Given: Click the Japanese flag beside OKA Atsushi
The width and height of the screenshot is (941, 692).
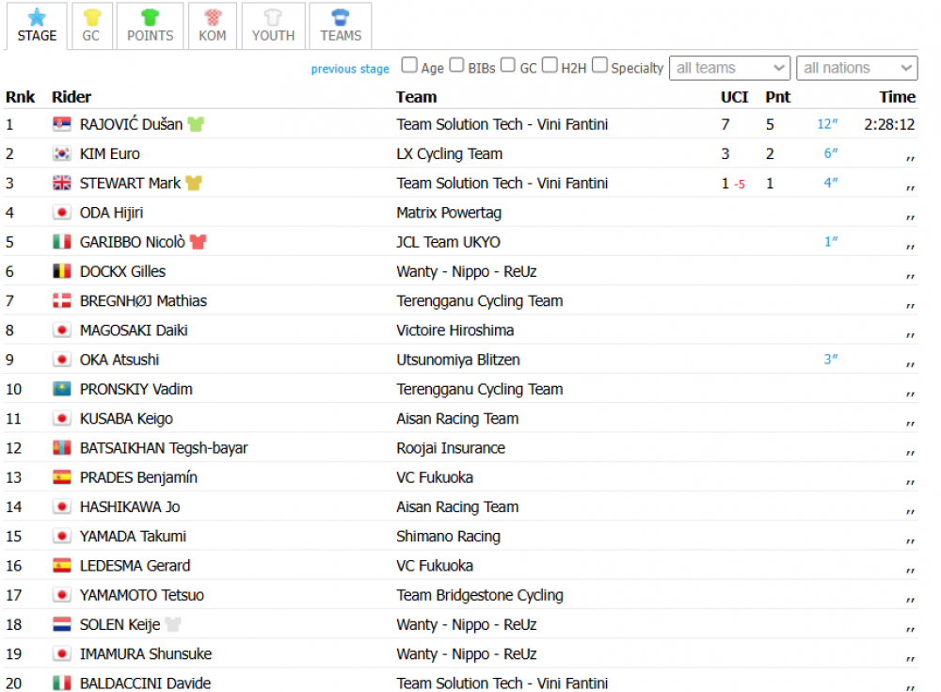Looking at the screenshot, I should click(62, 360).
